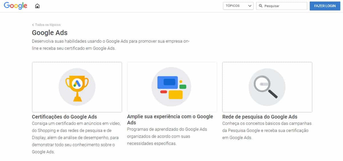Click the back chevron beside Todos os tópicos
343x161 pixels.
click(x=33, y=25)
